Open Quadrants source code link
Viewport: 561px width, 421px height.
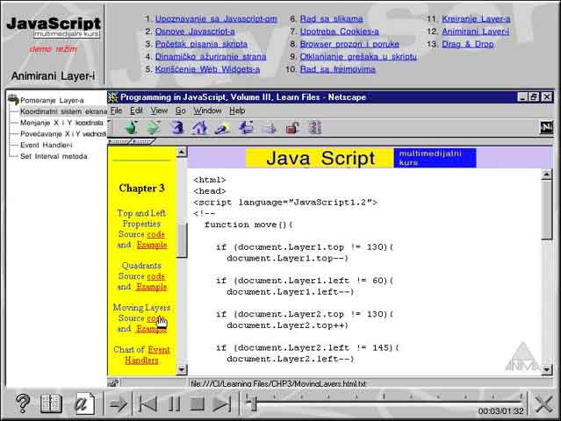(x=155, y=276)
